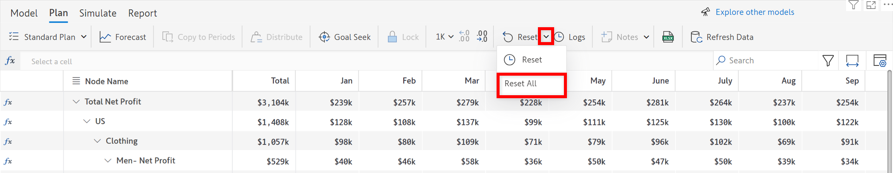
Task: Expand the Standard Plan dropdown
Action: coord(84,37)
